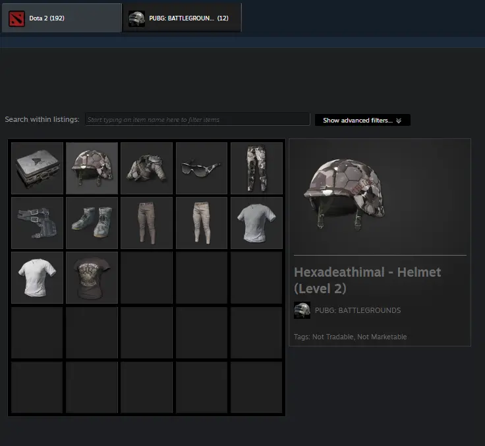Image resolution: width=485 pixels, height=446 pixels.
Task: Select the camo pants item
Action: click(256, 168)
